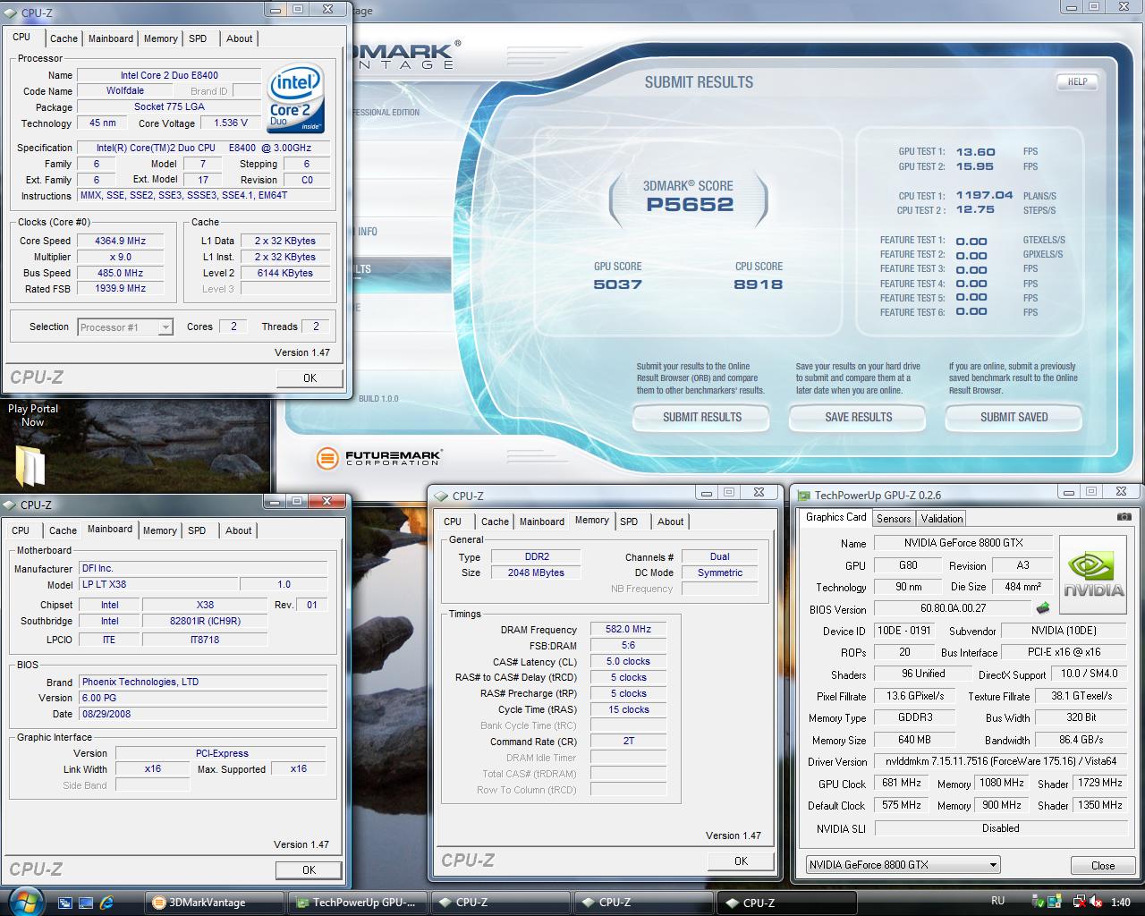Screen dimensions: 1145x916
Task: Click the Bus Speed value 485.0 MHz
Action: [120, 273]
